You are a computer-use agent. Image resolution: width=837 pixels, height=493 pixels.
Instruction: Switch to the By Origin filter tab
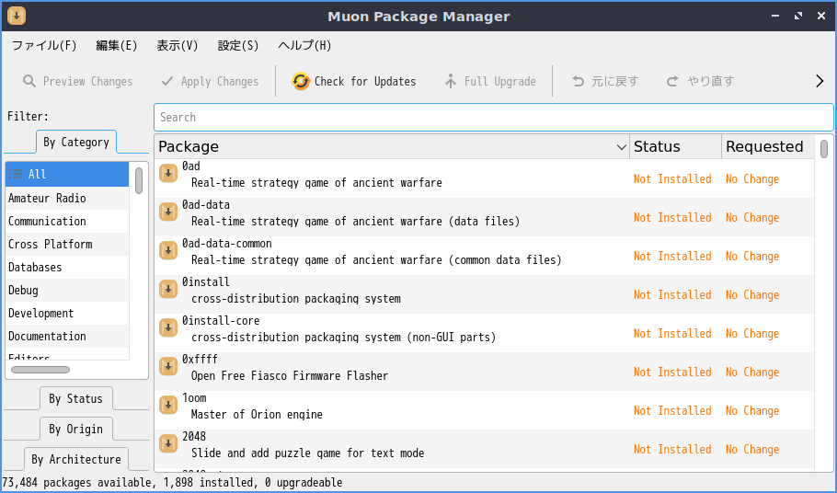(75, 429)
